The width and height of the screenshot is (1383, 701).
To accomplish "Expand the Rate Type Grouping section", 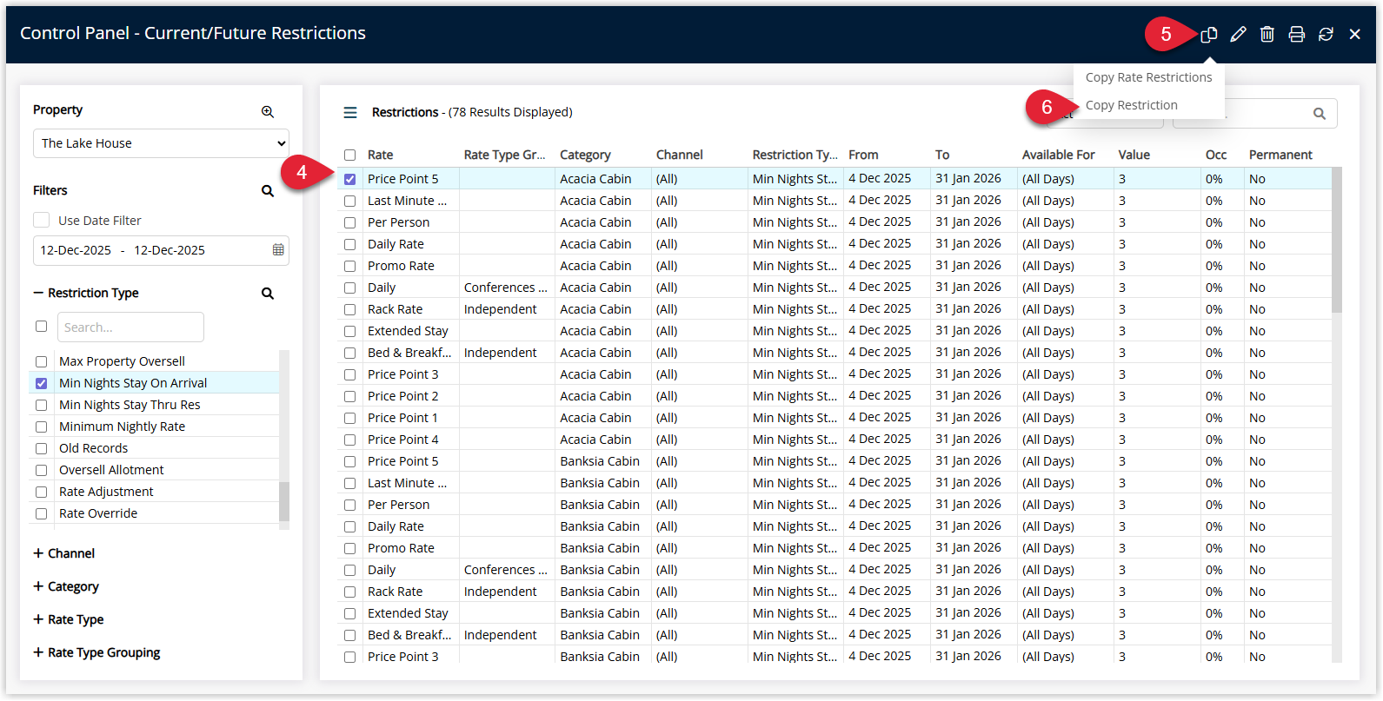I will pyautogui.click(x=38, y=652).
